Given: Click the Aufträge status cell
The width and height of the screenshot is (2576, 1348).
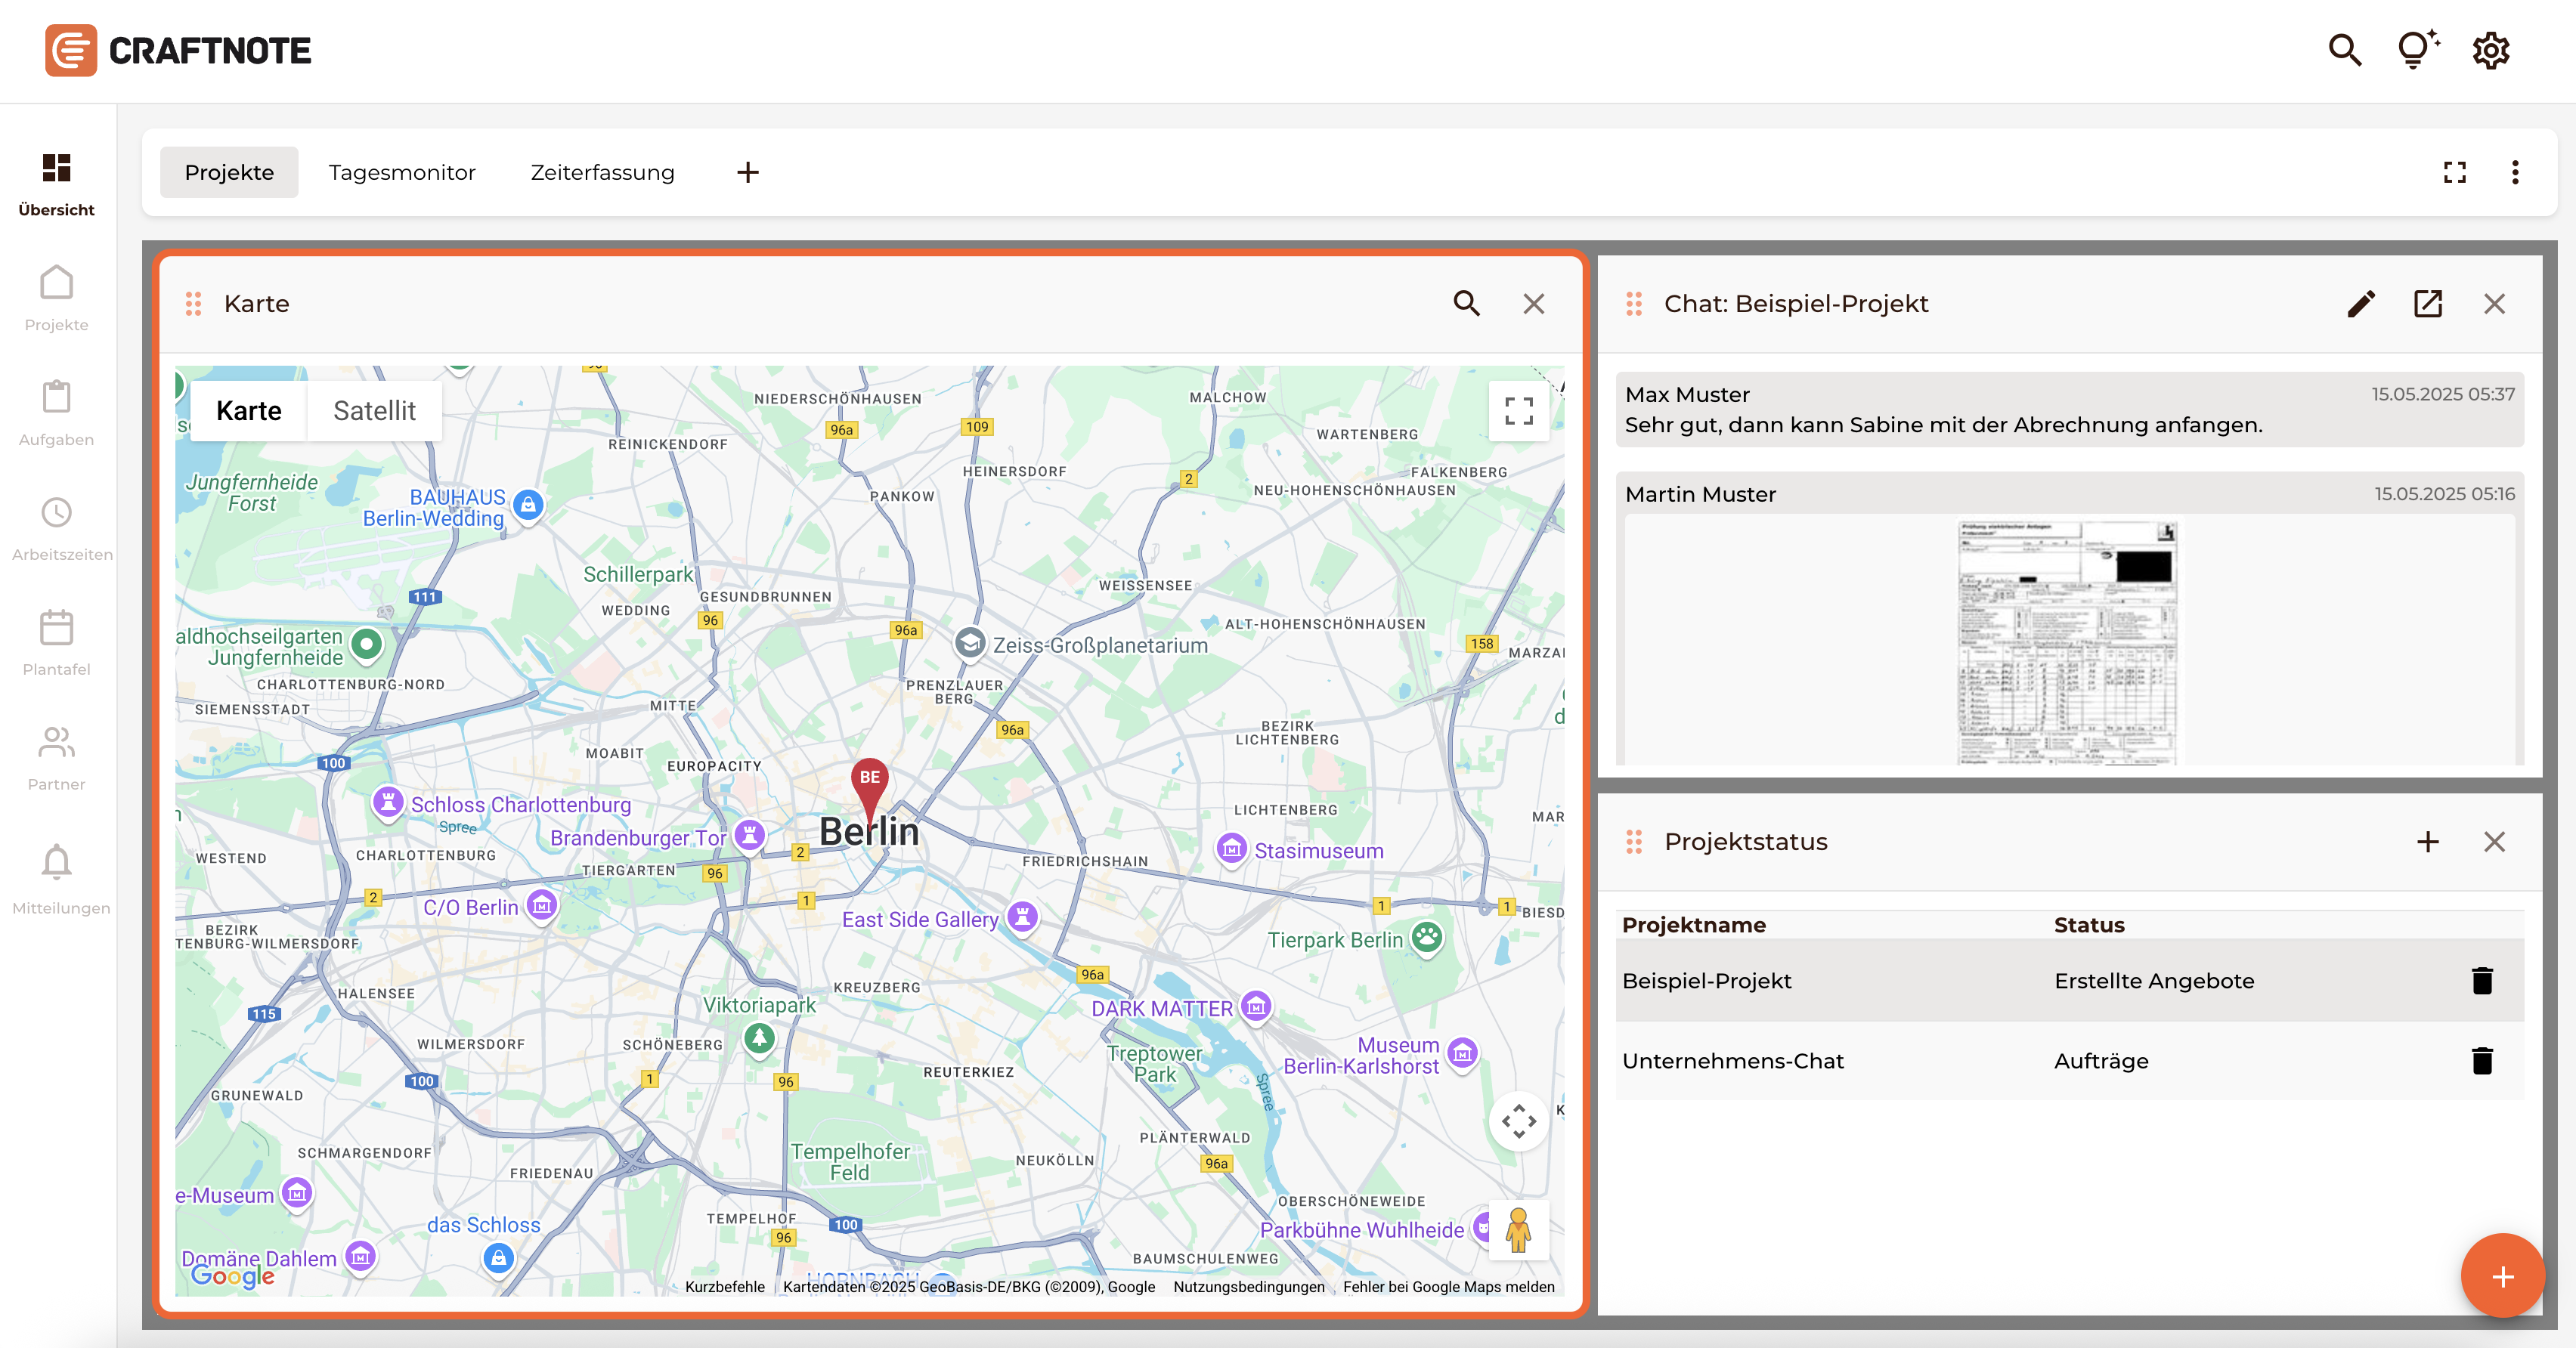Looking at the screenshot, I should [x=2101, y=1060].
